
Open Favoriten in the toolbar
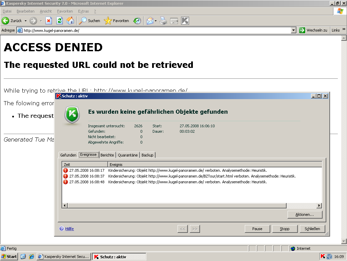point(116,21)
